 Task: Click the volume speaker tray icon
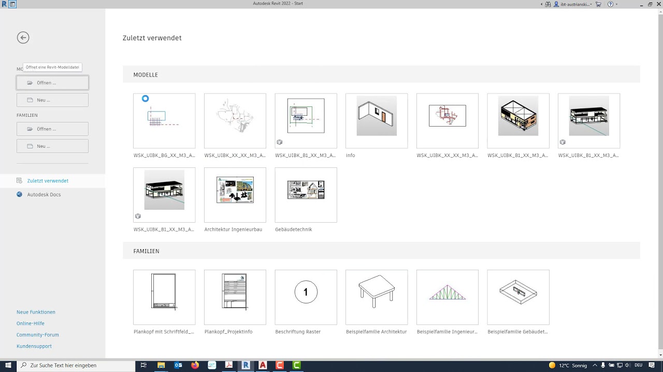pyautogui.click(x=629, y=365)
